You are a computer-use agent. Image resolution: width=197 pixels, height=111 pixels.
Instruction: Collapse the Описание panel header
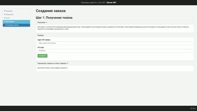(42, 23)
